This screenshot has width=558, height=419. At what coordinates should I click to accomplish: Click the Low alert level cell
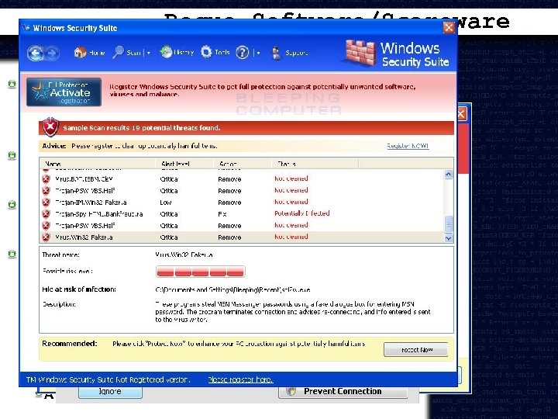166,203
